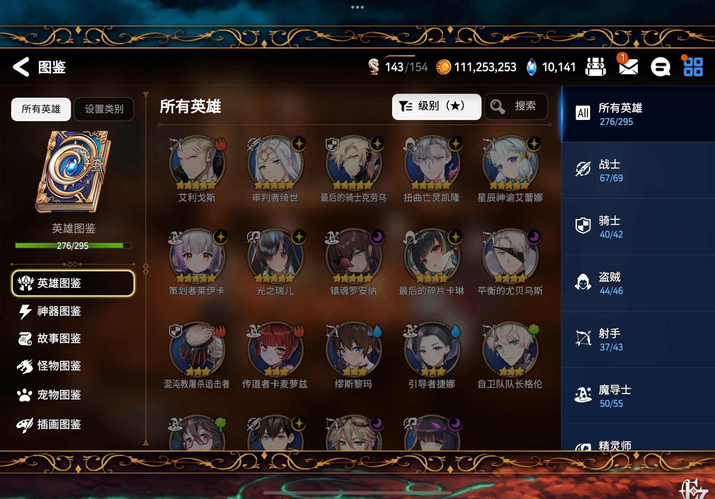The width and height of the screenshot is (715, 499).
Task: Click the 276/295 collection progress bar
Action: pyautogui.click(x=73, y=245)
